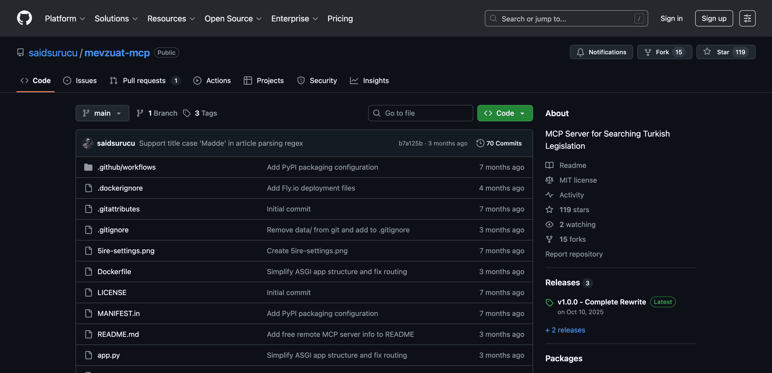The image size is (772, 373).
Task: Switch to the Pull requests tab
Action: [145, 81]
